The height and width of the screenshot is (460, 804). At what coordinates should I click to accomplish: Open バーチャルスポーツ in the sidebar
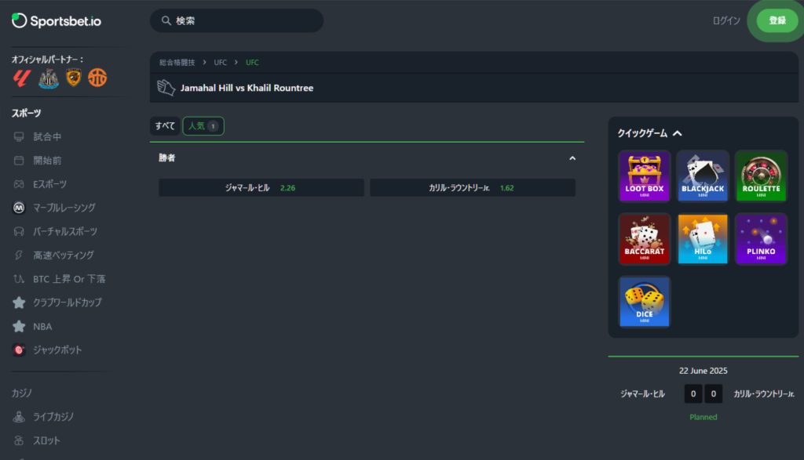coord(65,231)
